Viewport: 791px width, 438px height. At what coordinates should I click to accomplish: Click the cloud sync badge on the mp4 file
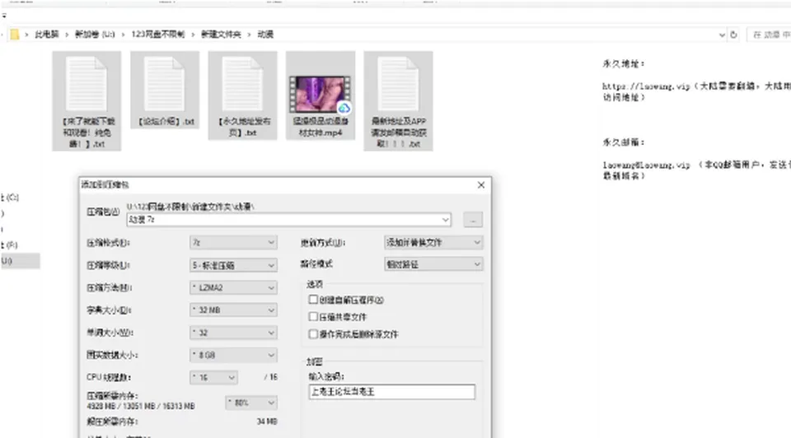tap(344, 107)
